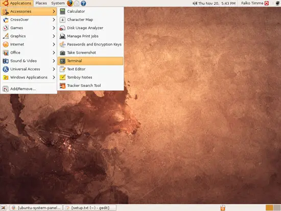Click the volume speaker icon

[195, 3]
